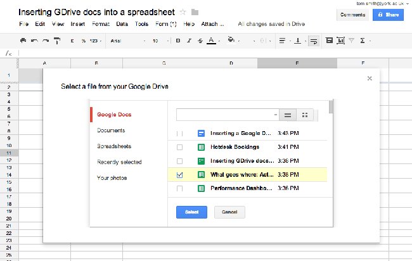Viewport: 412px width, 261px height.
Task: Click the Print icon in the toolbar
Action: (x=23, y=41)
